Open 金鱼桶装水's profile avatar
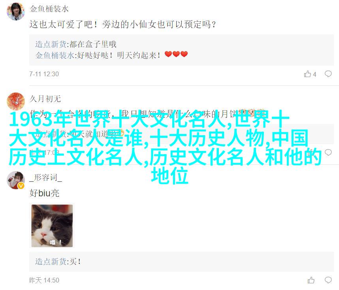The image size is (339, 290). [15, 11]
